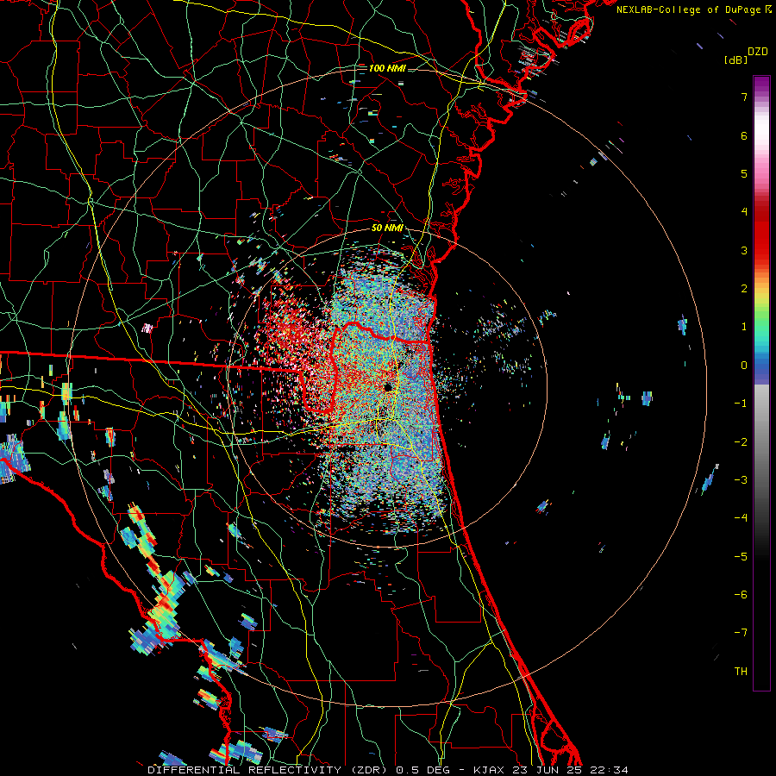776x776 pixels.
Task: Click the -1 tick label on the scale
Action: pyautogui.click(x=741, y=404)
